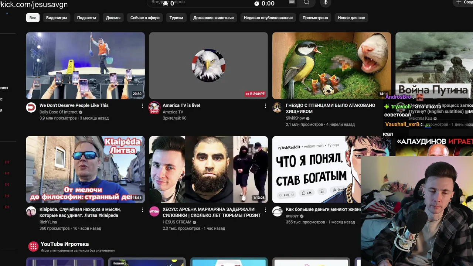Click the YouTube Игротека section heading

click(65, 244)
